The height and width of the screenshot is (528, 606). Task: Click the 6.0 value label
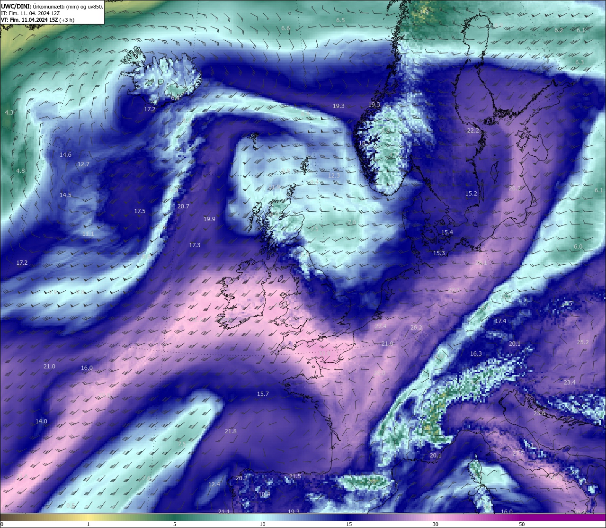click(x=578, y=246)
